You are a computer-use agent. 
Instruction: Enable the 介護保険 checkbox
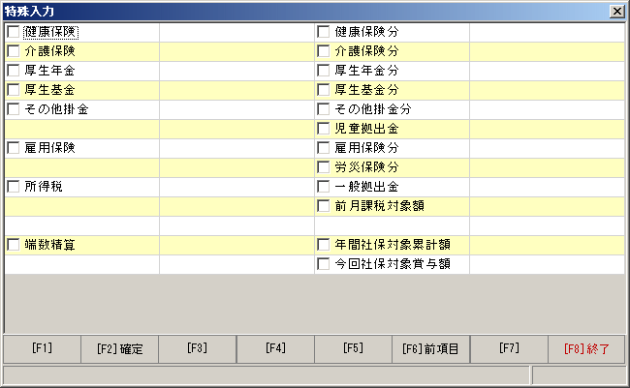(14, 51)
